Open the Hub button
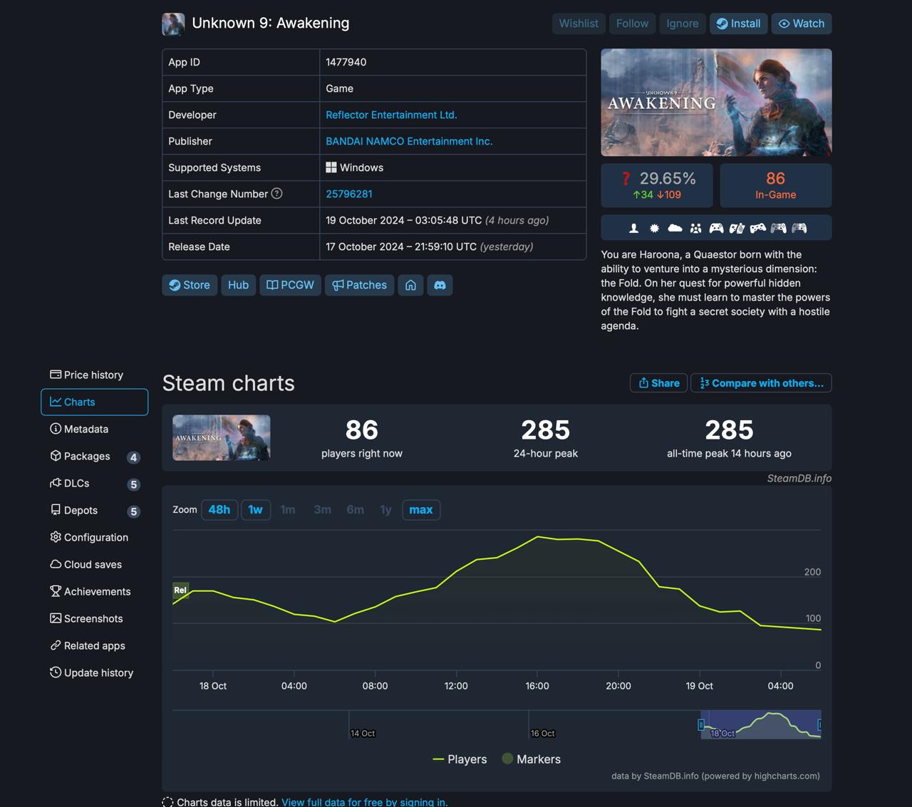The height and width of the screenshot is (807, 912). point(238,285)
